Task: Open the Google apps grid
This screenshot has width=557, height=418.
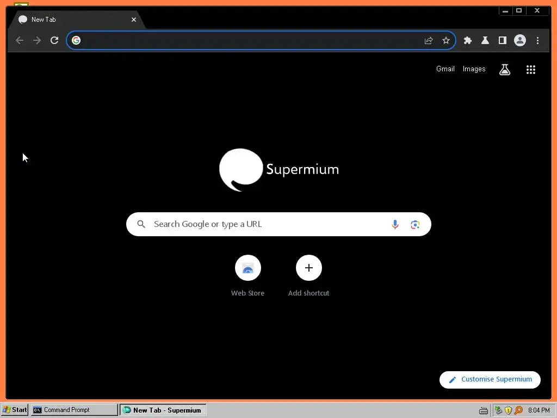Action: click(531, 69)
